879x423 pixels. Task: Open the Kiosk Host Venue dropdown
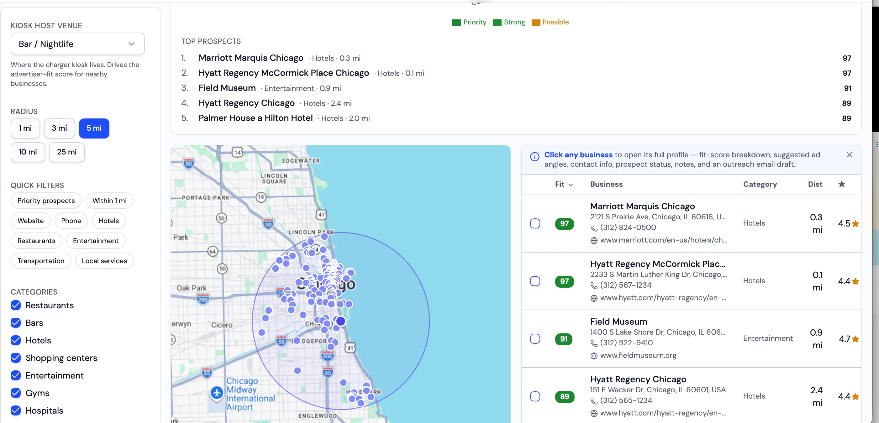(77, 44)
